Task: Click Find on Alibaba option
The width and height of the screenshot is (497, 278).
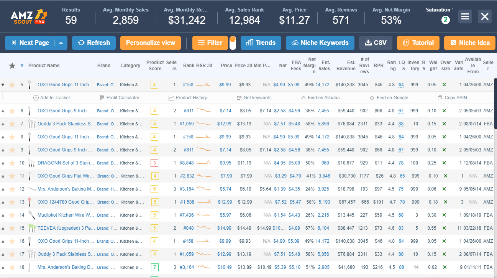Action: pos(320,98)
